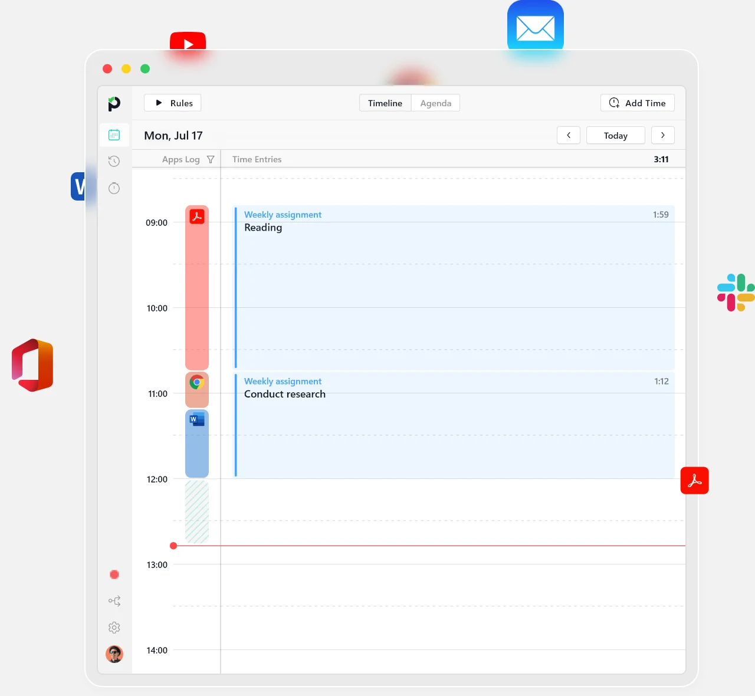Go to the previous day arrow
This screenshot has width=755, height=696.
[x=569, y=135]
